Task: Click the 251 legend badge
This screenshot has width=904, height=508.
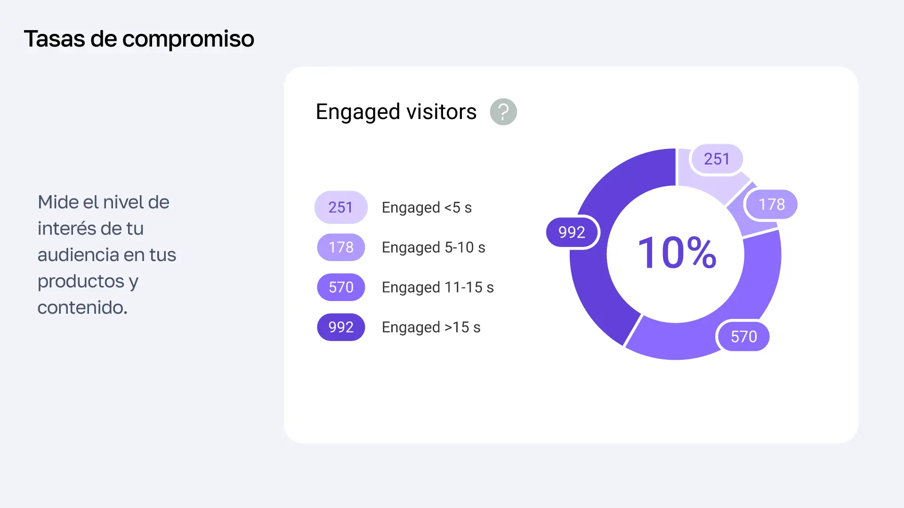Action: 341,207
